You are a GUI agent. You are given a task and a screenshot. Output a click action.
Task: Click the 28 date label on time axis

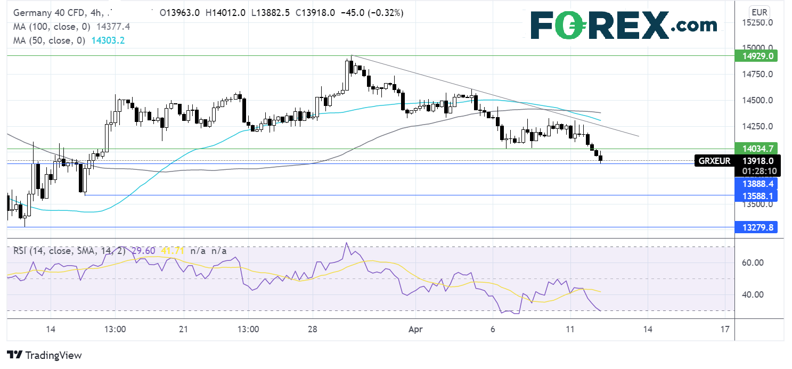(313, 330)
